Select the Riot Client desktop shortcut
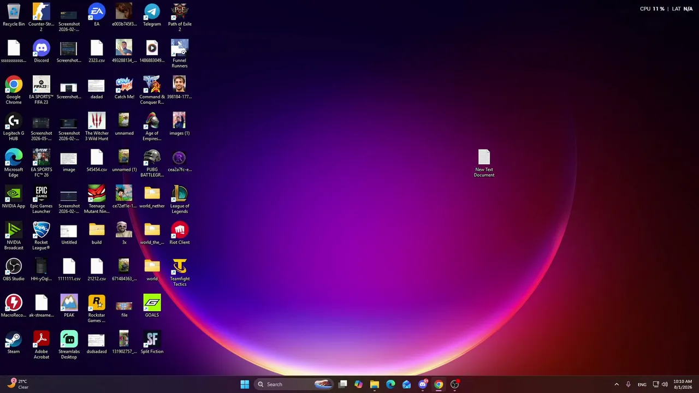The image size is (699, 393). (x=180, y=234)
